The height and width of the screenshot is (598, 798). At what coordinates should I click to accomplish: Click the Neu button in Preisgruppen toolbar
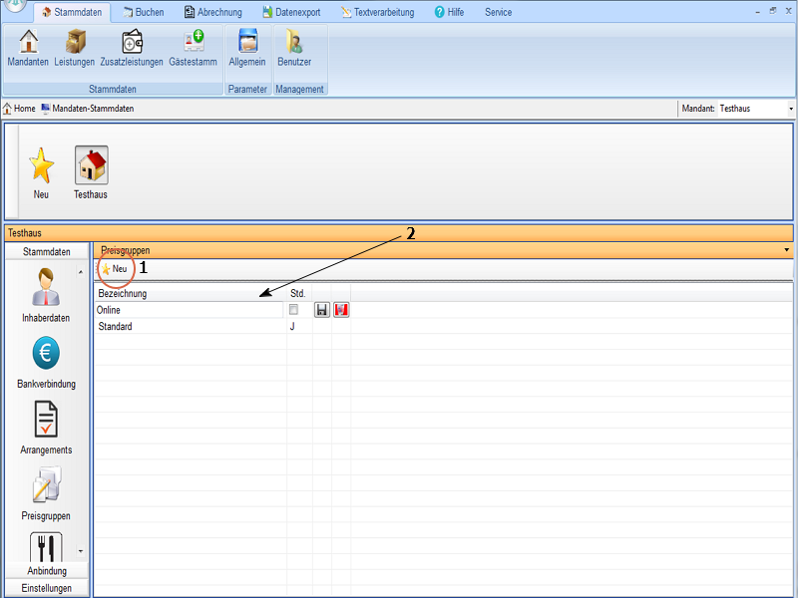coord(114,269)
